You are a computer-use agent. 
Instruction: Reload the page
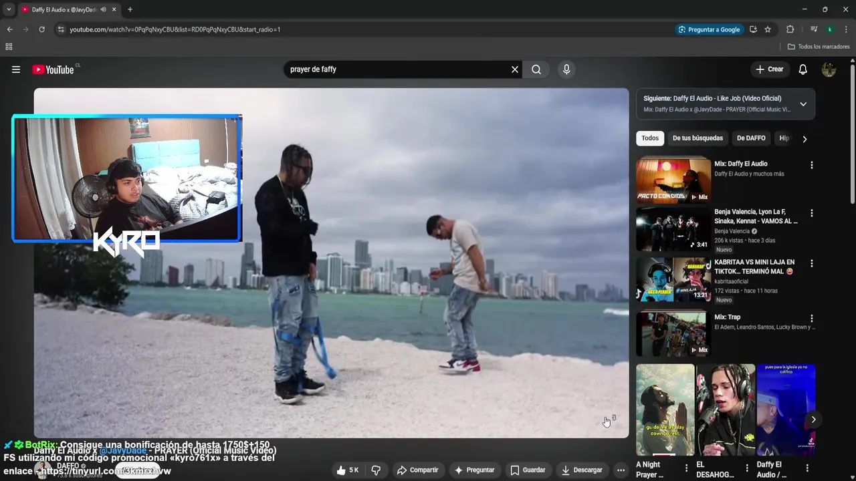[41, 29]
